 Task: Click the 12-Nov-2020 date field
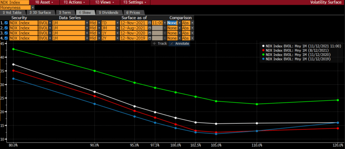point(134,33)
